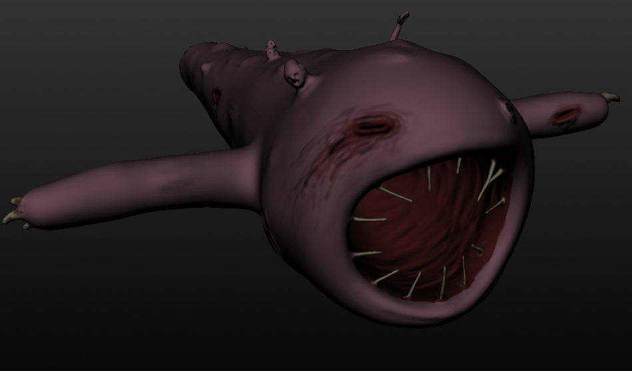Click the claw at the right arm tip
This screenshot has width=632, height=371.
tap(611, 98)
